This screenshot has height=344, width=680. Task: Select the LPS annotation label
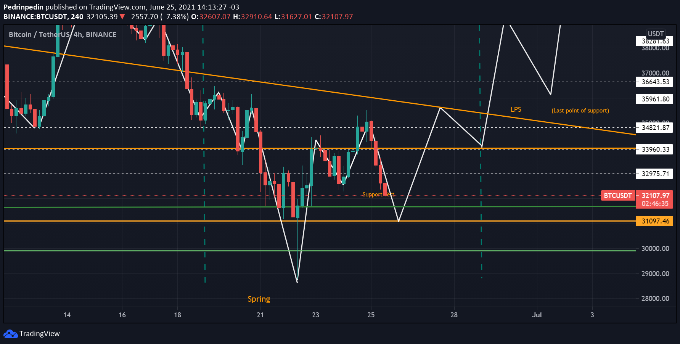pyautogui.click(x=516, y=109)
